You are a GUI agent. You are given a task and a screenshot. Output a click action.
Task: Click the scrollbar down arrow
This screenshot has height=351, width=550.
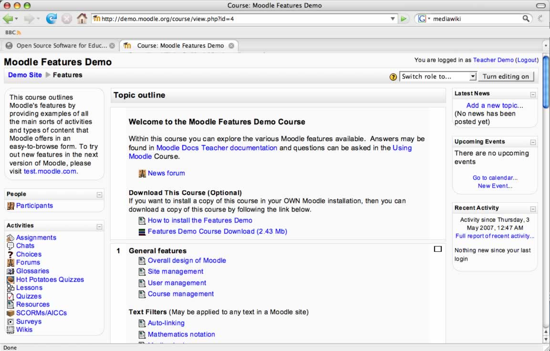[x=546, y=339]
